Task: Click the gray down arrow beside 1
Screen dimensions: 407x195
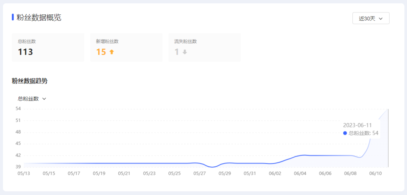Action: pos(185,52)
